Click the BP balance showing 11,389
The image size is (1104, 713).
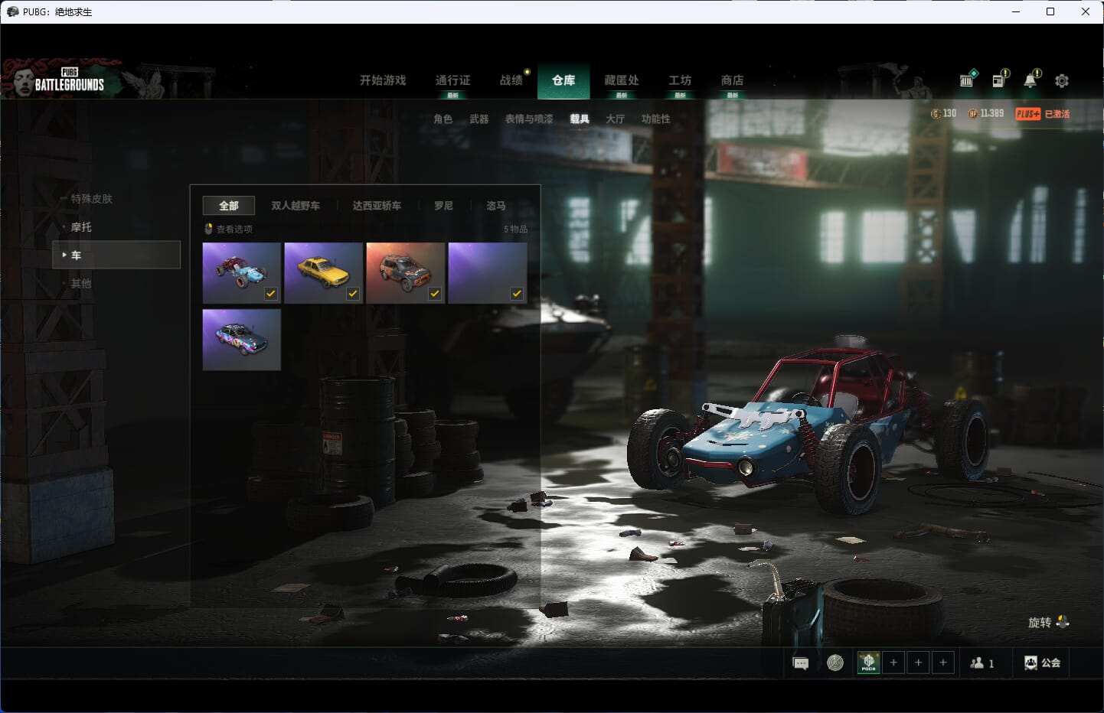coord(986,113)
